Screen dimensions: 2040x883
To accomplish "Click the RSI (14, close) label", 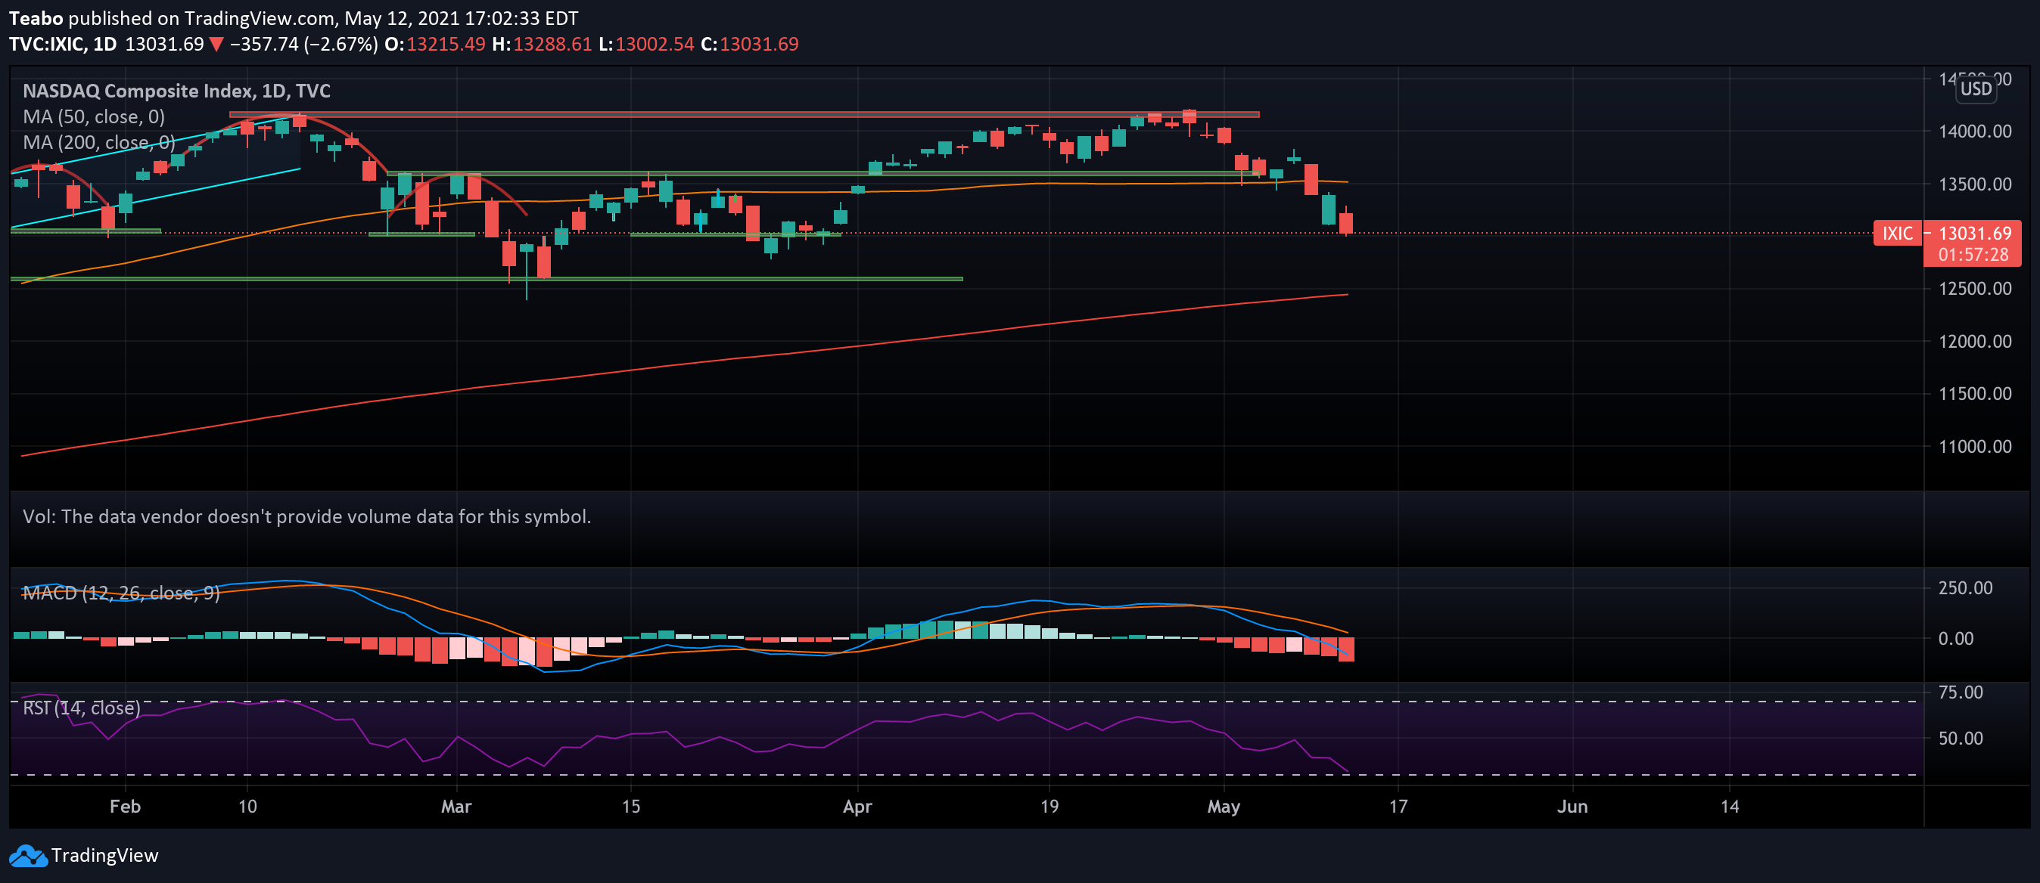I will [x=82, y=708].
